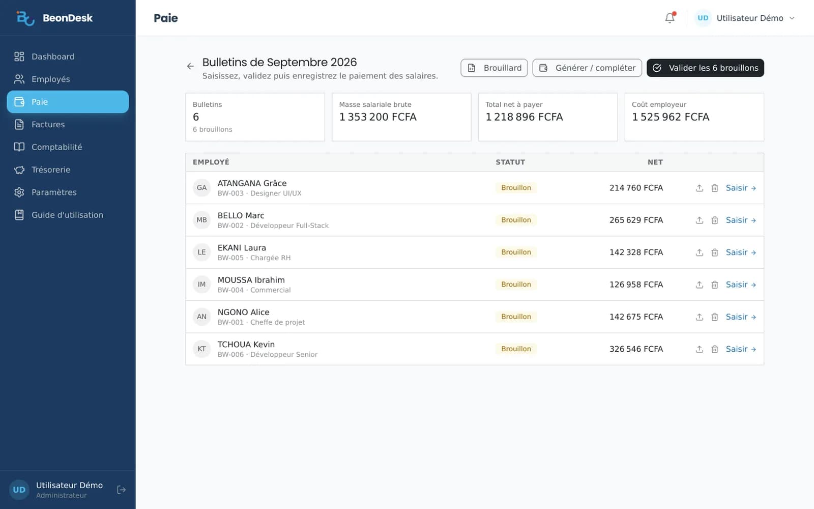Viewport: 814px width, 509px height.
Task: Click the GA avatar of ATANGANA Grâce
Action: (202, 188)
